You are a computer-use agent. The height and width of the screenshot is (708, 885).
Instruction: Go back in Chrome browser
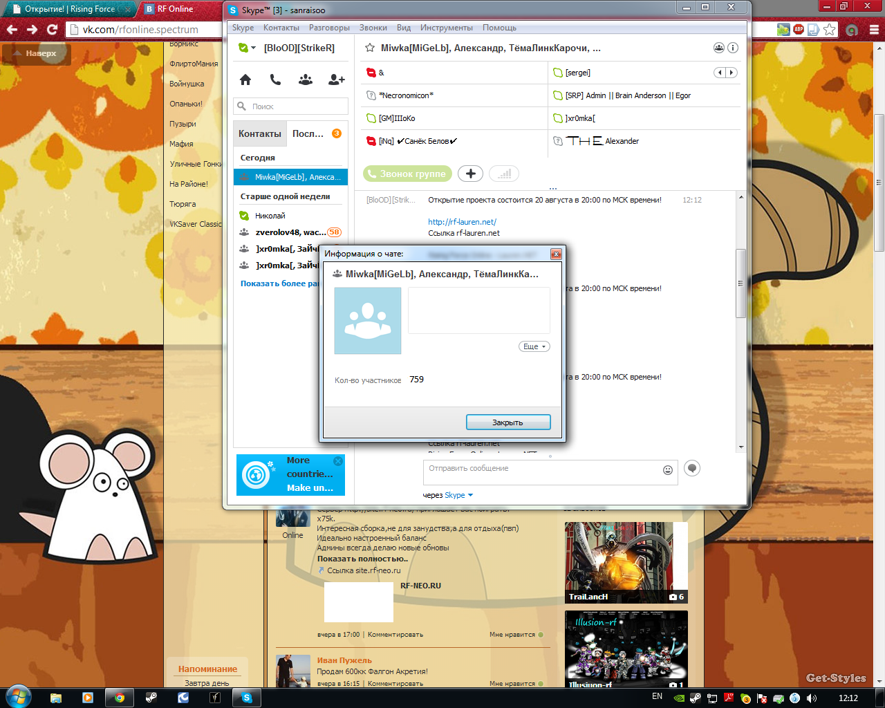[12, 30]
